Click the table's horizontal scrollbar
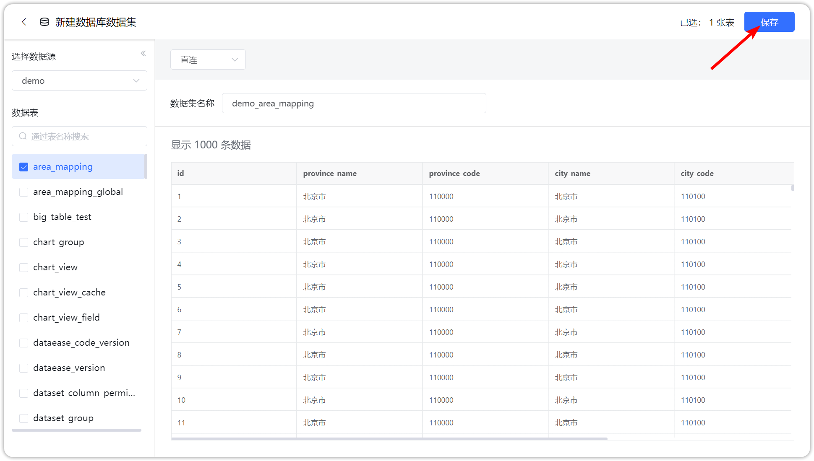 click(x=389, y=439)
